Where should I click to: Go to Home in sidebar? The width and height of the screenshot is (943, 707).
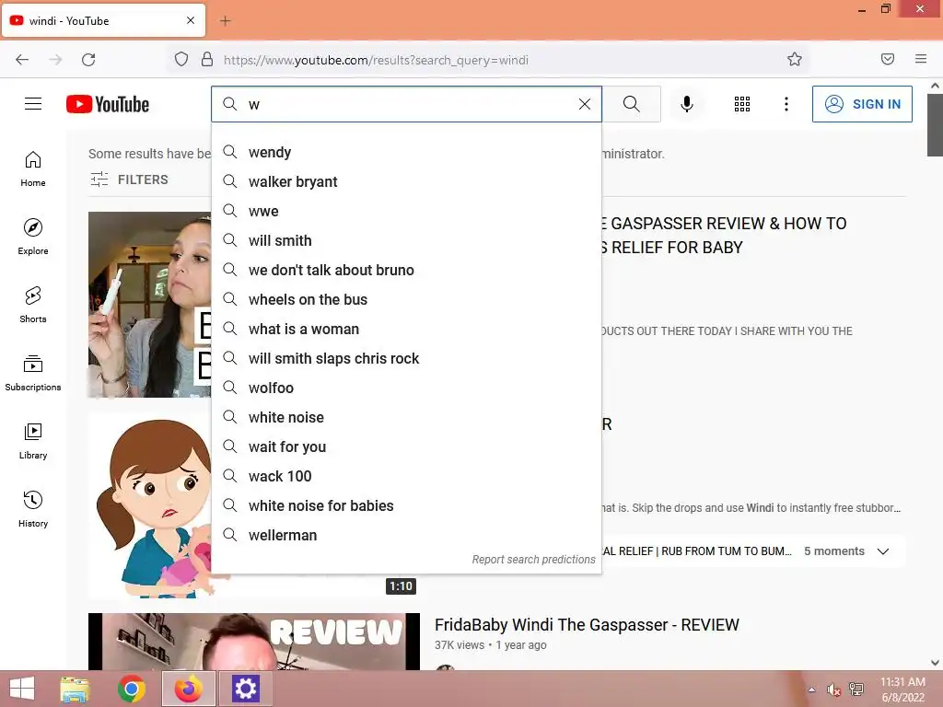point(33,169)
